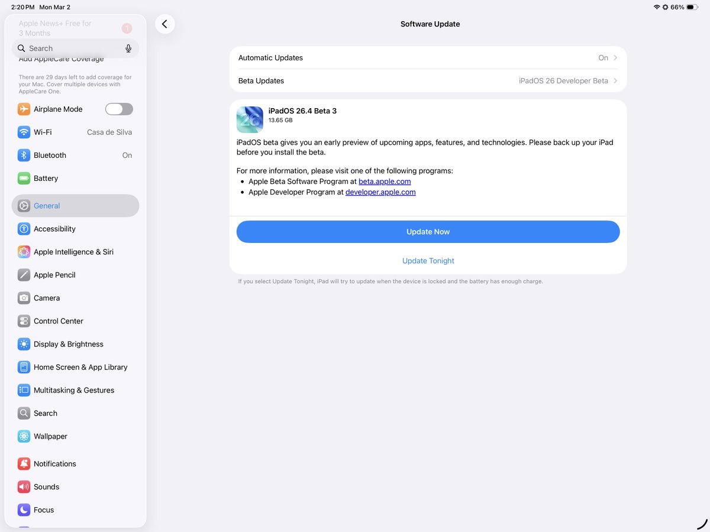The height and width of the screenshot is (532, 710).
Task: Tap the Bluetooth 'On' status value
Action: click(x=127, y=155)
